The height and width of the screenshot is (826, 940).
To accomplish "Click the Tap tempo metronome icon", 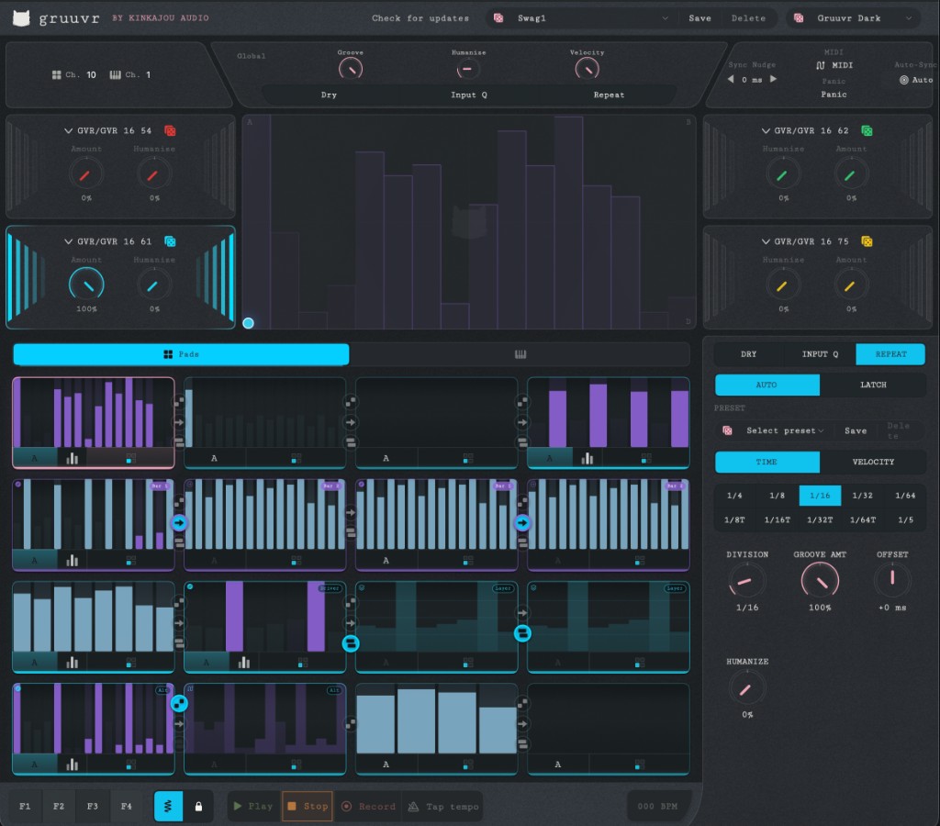I will 413,806.
